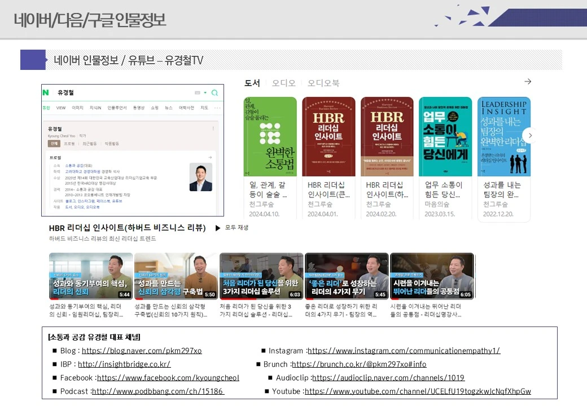Show more Naver search tabs via ellipsis
The width and height of the screenshot is (587, 406).
point(217,108)
